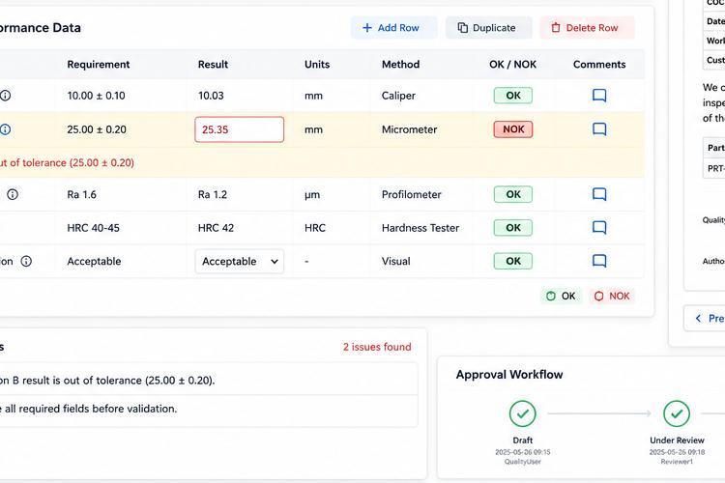Select the required fields issue entry
This screenshot has width=725, height=483.
tap(208, 409)
